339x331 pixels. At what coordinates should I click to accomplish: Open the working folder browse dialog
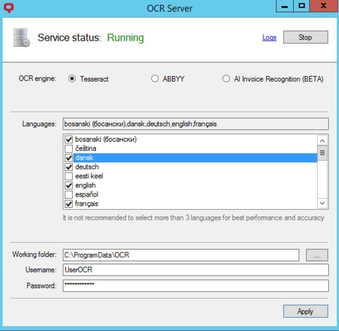[x=317, y=255]
